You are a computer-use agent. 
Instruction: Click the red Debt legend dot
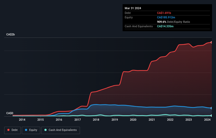click(8, 130)
